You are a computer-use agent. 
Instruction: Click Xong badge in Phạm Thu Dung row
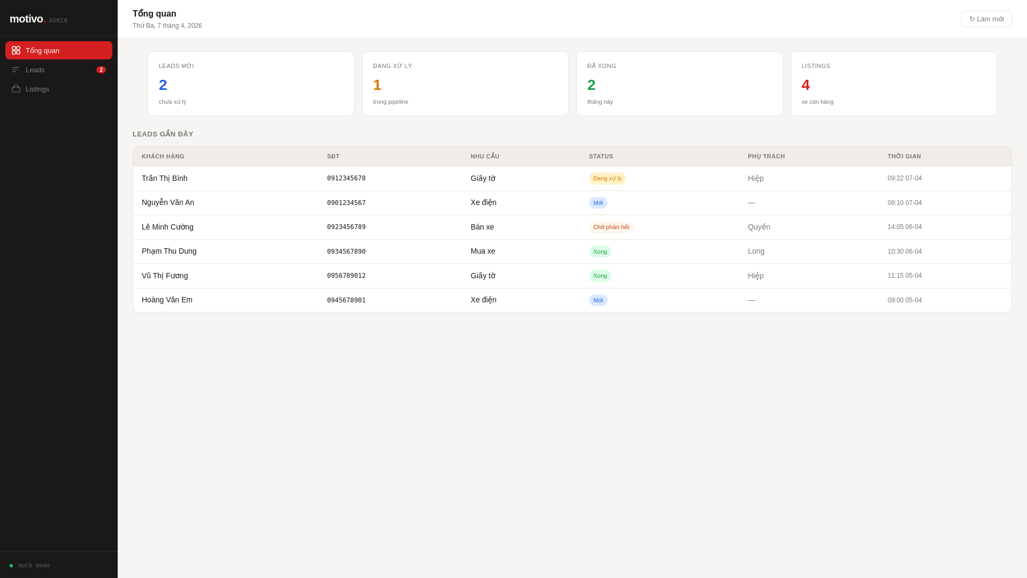[600, 252]
